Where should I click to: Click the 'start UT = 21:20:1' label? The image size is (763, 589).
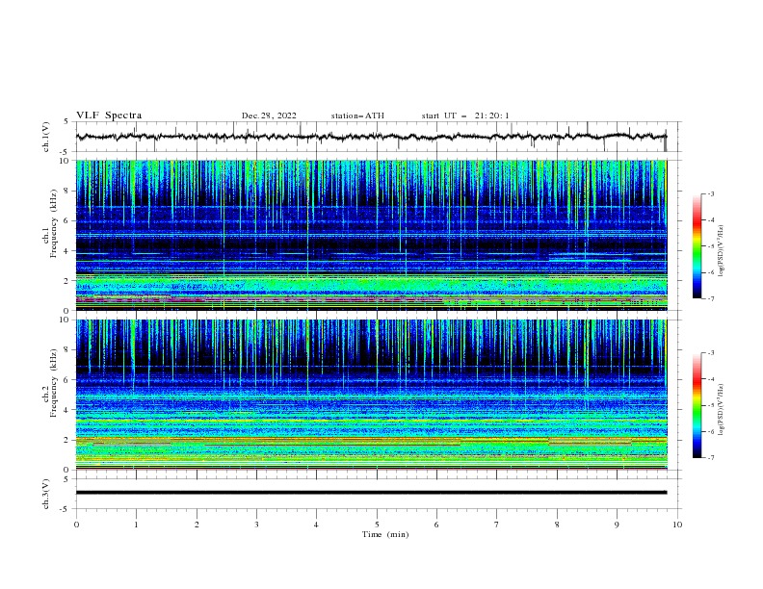click(x=465, y=115)
